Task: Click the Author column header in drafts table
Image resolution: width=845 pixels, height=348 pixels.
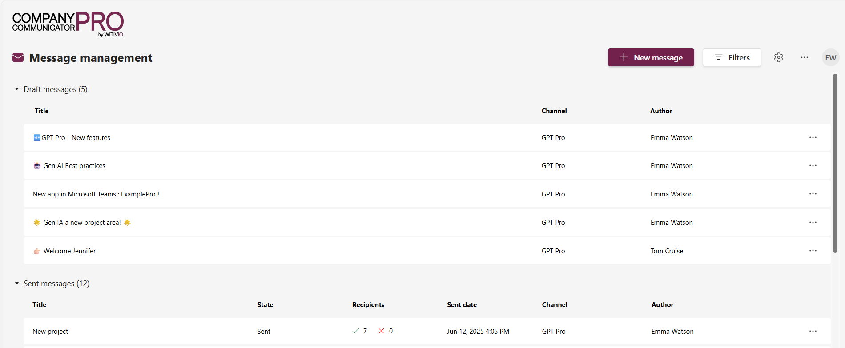Action: click(661, 111)
